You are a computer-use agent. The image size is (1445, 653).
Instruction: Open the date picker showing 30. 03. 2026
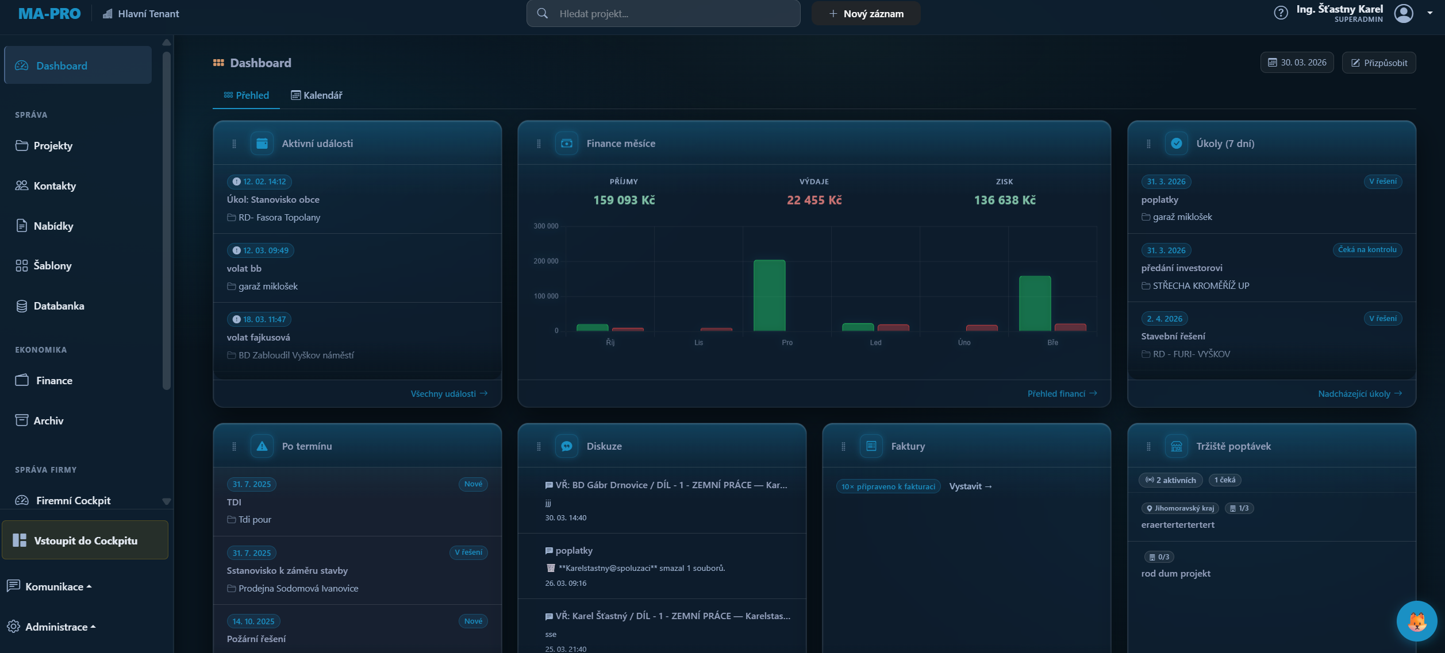click(x=1297, y=63)
